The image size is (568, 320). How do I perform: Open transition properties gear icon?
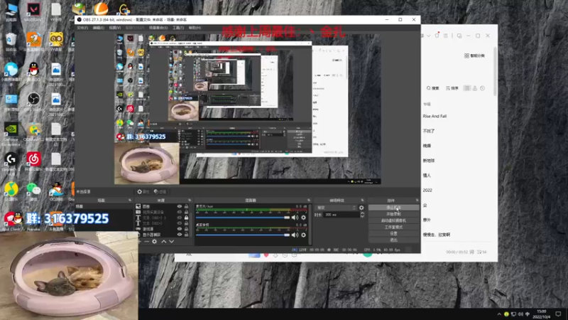361,208
